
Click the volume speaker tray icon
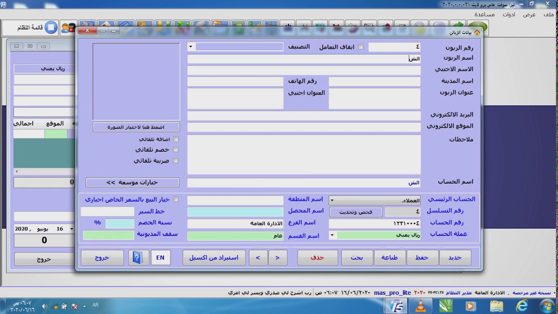click(x=45, y=306)
